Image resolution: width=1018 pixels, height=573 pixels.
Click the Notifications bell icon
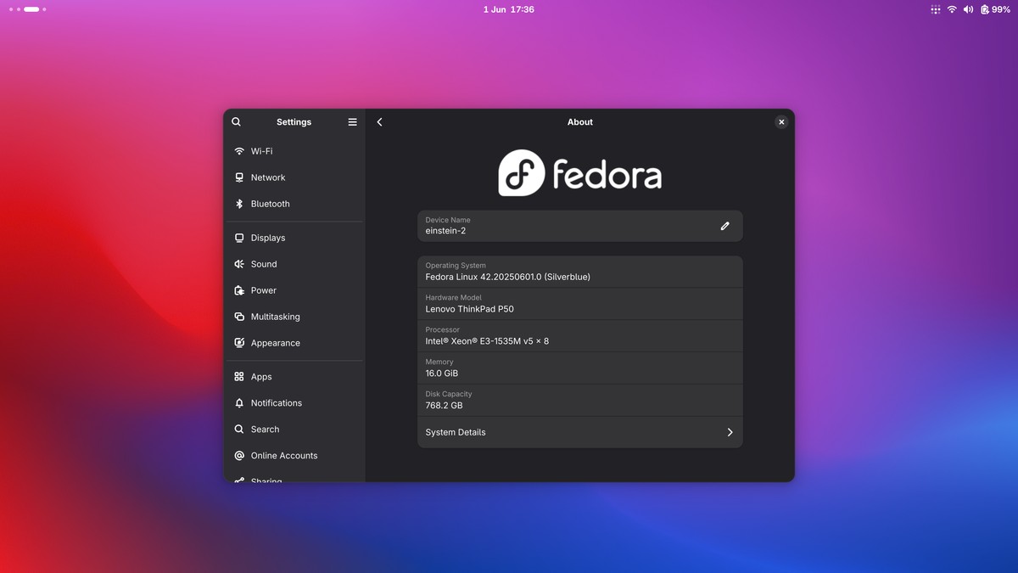[239, 403]
